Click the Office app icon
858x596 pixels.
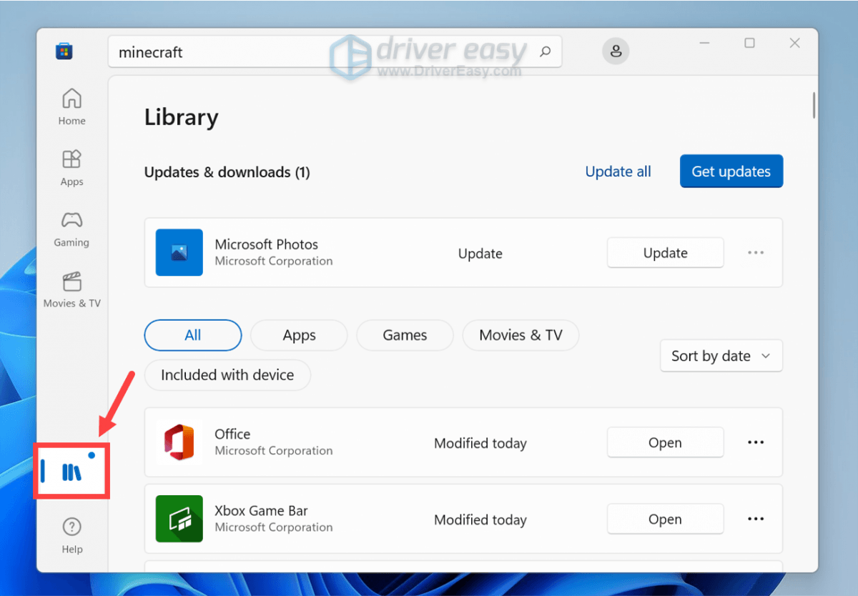[x=179, y=442]
